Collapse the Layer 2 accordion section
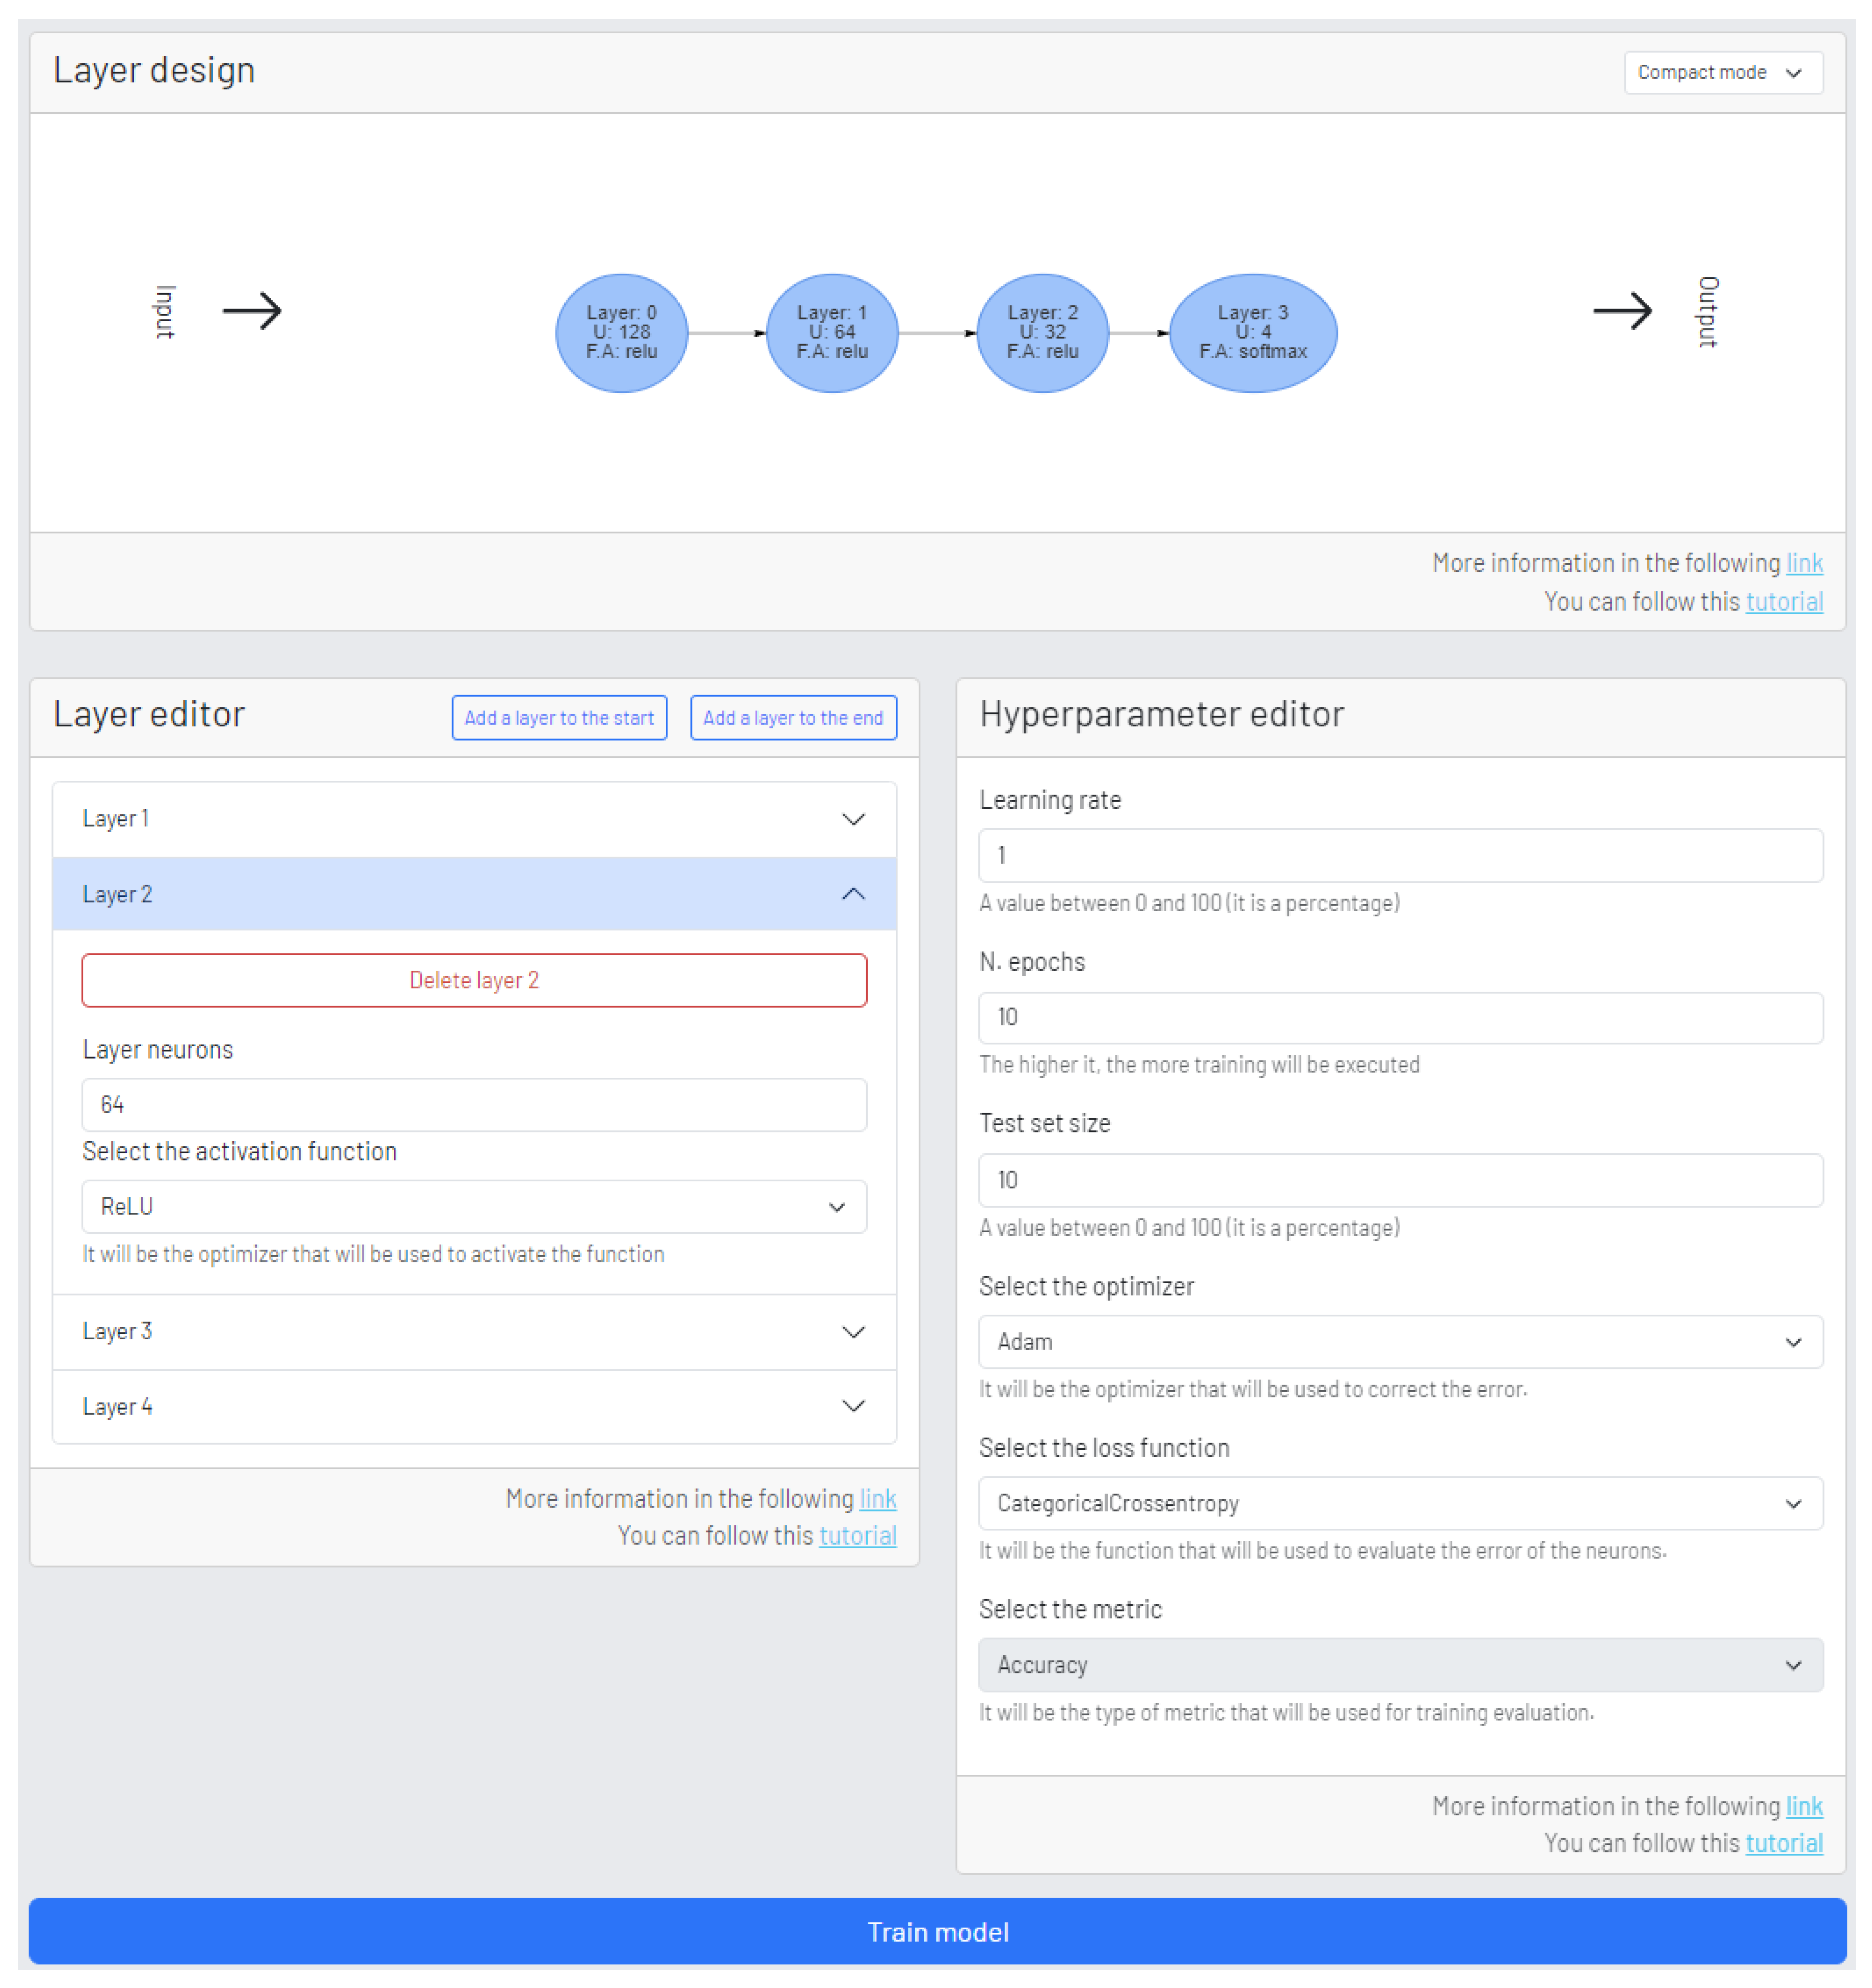Viewport: 1872px width, 1988px height. point(473,894)
